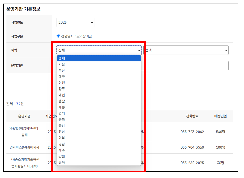Select 세종 from the region list
This screenshot has height=178, width=244.
click(x=62, y=107)
